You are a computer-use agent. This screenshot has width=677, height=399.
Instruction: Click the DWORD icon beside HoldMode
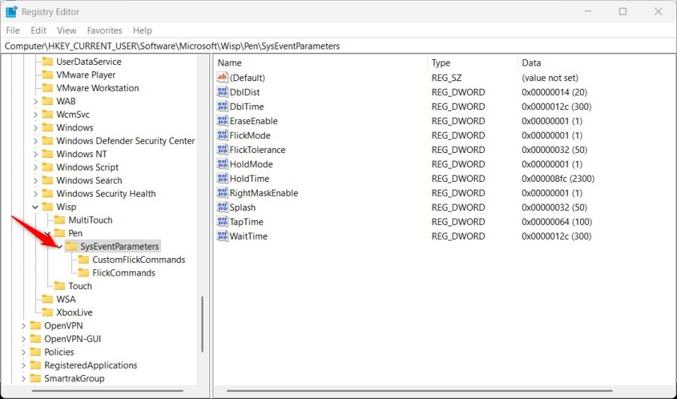coord(223,164)
